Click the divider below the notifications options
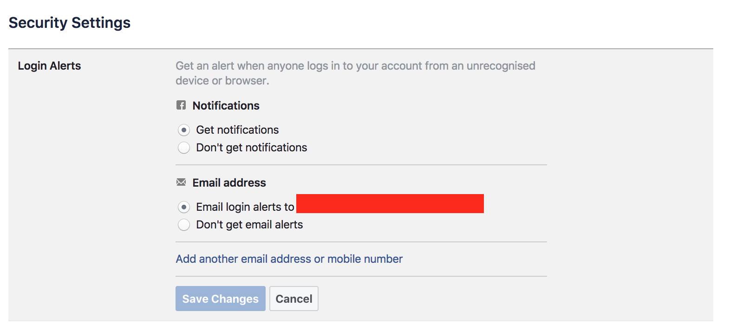 click(361, 164)
